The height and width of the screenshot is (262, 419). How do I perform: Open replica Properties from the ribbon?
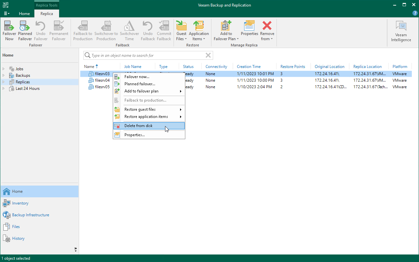pyautogui.click(x=249, y=28)
